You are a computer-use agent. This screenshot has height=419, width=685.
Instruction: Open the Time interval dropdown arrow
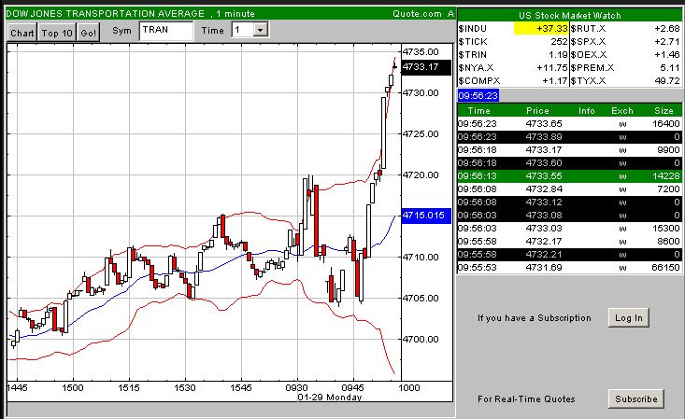pos(261,30)
